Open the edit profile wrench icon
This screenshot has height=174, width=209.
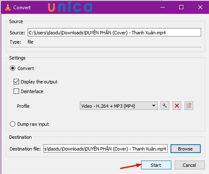(x=165, y=106)
